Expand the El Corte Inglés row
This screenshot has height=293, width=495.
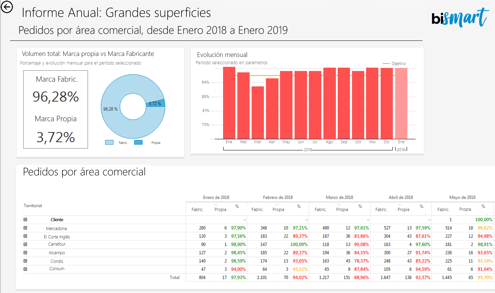[25, 236]
